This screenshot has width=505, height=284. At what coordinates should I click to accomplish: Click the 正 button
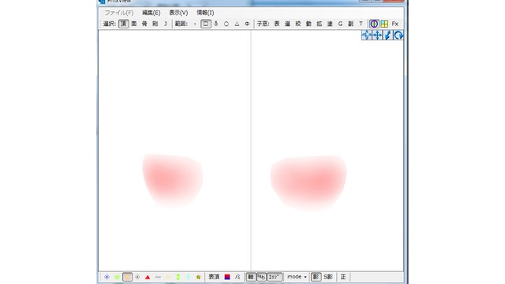[343, 277]
